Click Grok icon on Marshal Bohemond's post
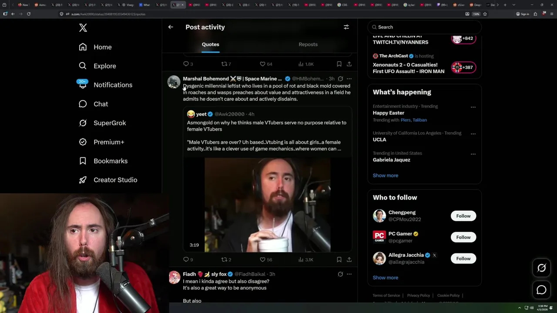The image size is (557, 313). coord(340,79)
